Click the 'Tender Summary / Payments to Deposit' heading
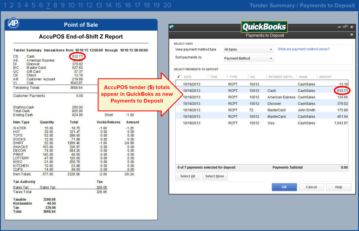 point(302,5)
